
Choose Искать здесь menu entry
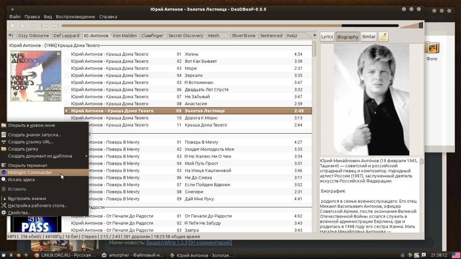pos(44,180)
